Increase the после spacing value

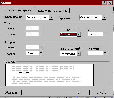41,52
